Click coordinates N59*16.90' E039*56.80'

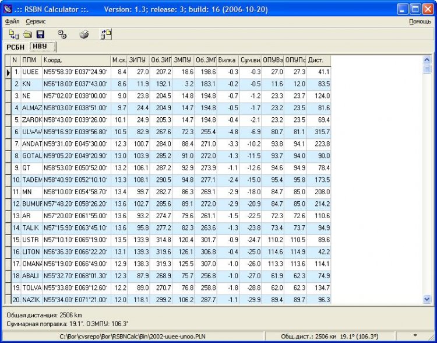pos(76,132)
